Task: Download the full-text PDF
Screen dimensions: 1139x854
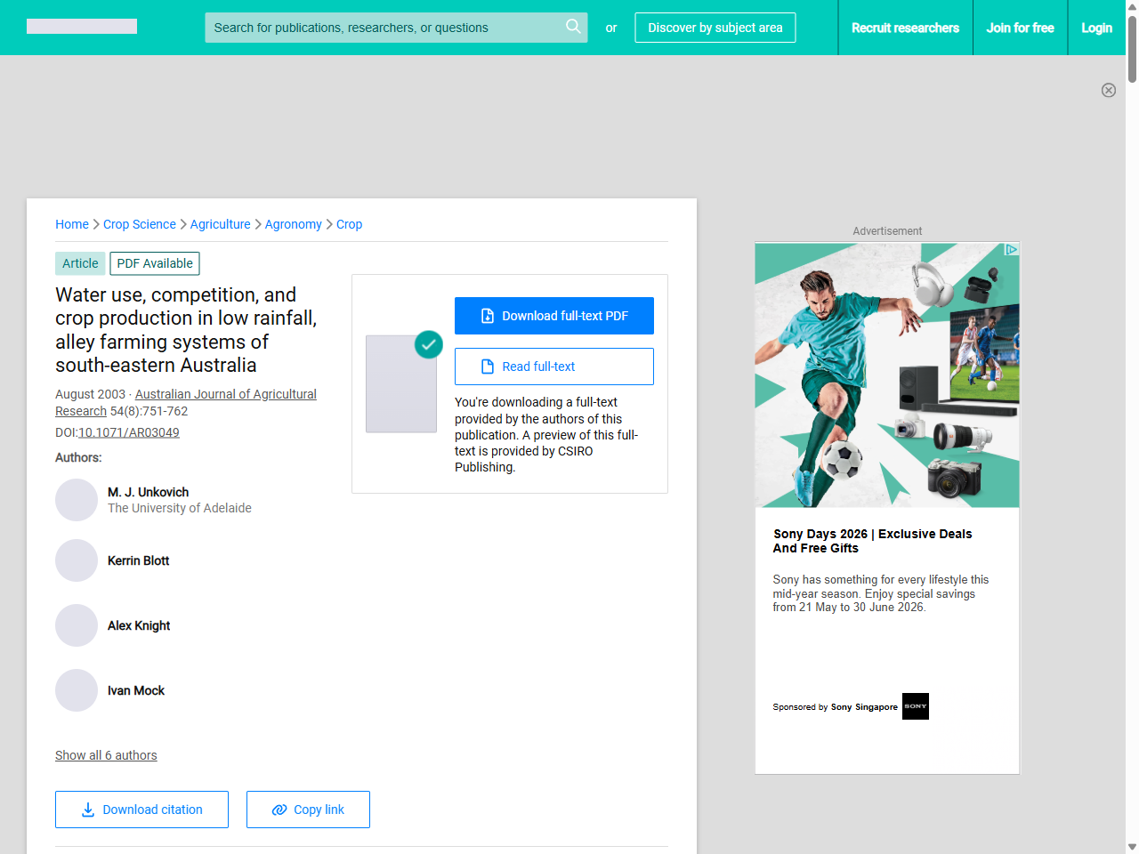Action: 554,316
